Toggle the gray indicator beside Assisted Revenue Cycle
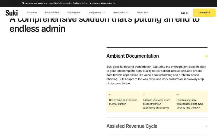Screen dimensions: 217x136 coord(206,126)
